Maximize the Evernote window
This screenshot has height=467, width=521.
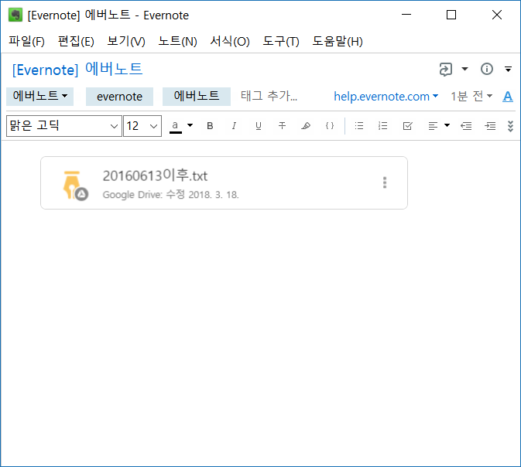tap(451, 15)
